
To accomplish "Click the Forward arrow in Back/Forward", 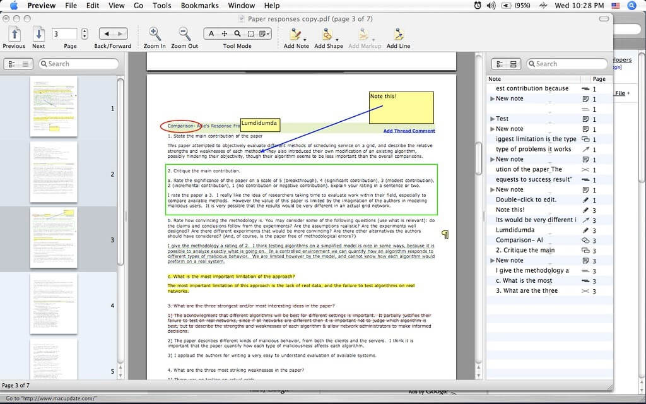I will (120, 34).
